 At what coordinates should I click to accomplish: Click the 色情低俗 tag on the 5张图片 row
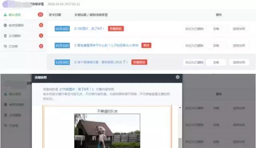116,29
